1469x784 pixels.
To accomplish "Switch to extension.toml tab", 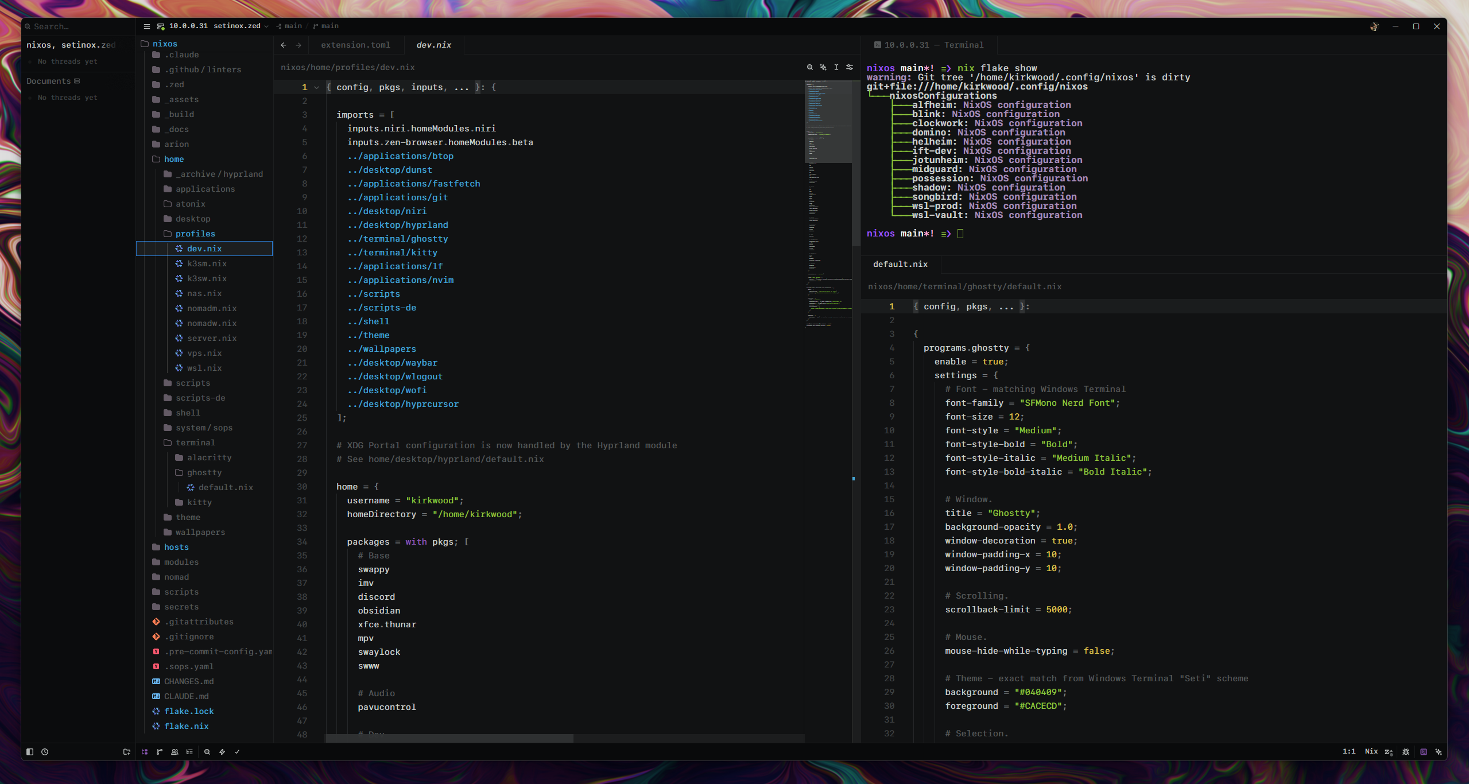I will tap(355, 45).
